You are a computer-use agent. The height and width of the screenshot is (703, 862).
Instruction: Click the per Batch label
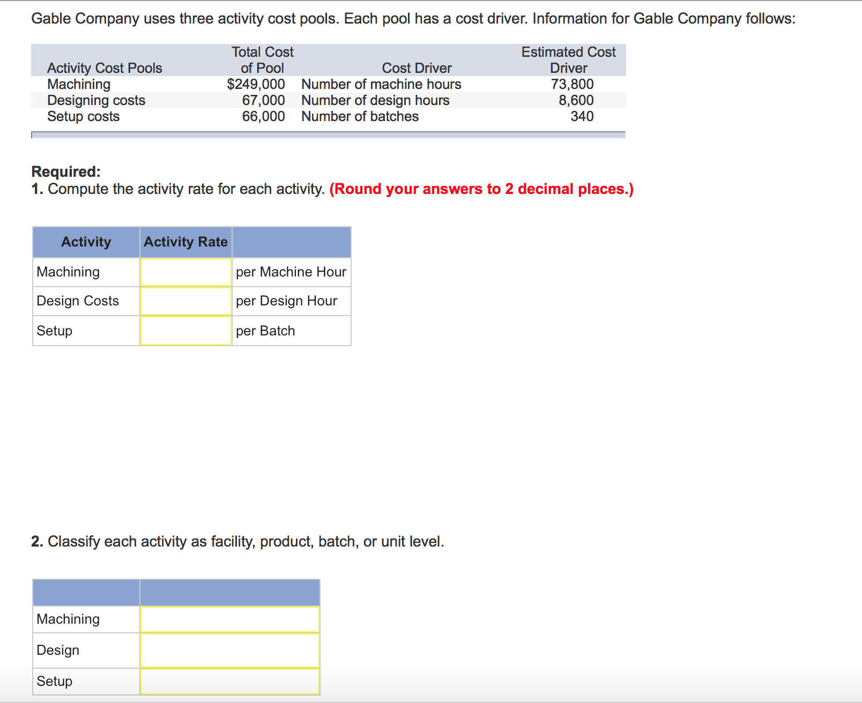click(x=265, y=331)
